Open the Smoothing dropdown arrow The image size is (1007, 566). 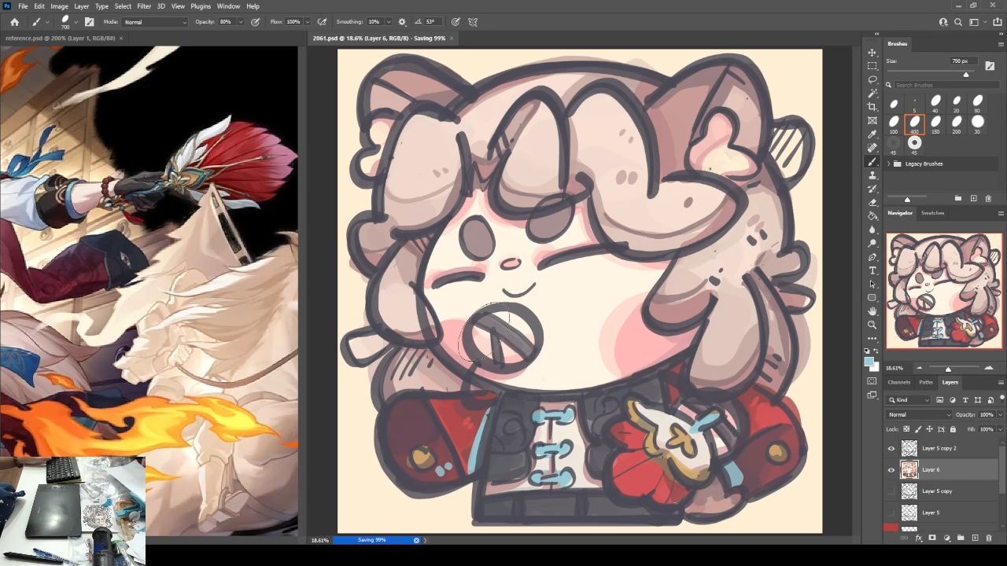pos(389,22)
